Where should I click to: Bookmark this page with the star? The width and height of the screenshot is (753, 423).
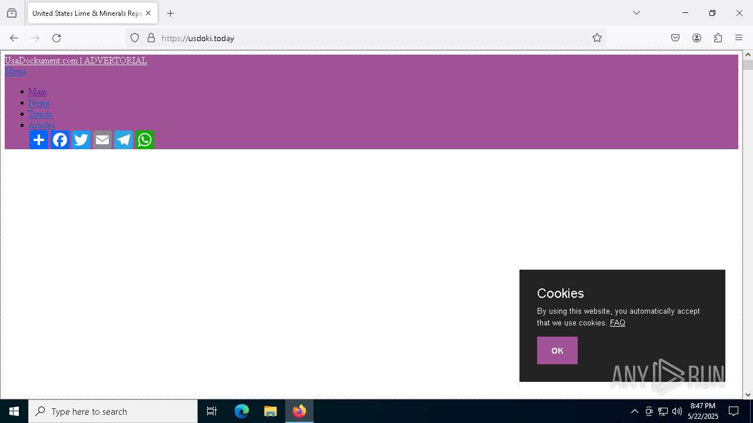[597, 38]
